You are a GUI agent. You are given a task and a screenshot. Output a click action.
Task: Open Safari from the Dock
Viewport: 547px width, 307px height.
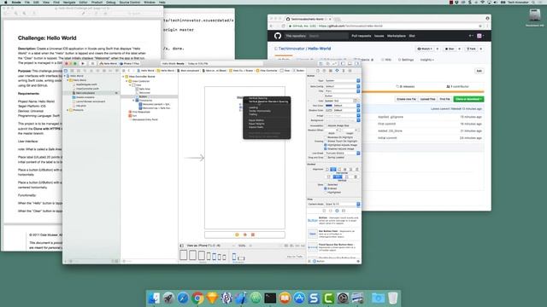(x=183, y=298)
